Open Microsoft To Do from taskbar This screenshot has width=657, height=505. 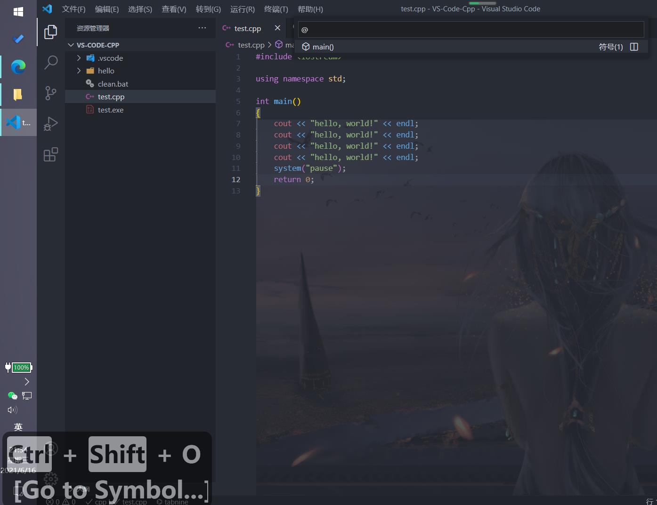18,39
